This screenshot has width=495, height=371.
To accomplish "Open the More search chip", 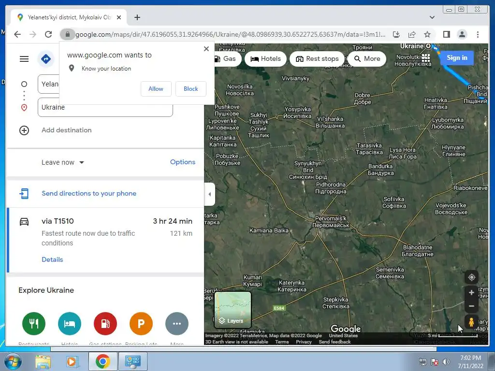I will [367, 58].
